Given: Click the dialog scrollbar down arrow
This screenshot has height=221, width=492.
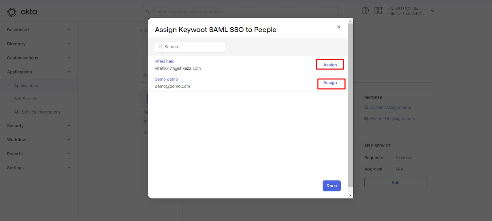Looking at the screenshot, I should point(350,196).
